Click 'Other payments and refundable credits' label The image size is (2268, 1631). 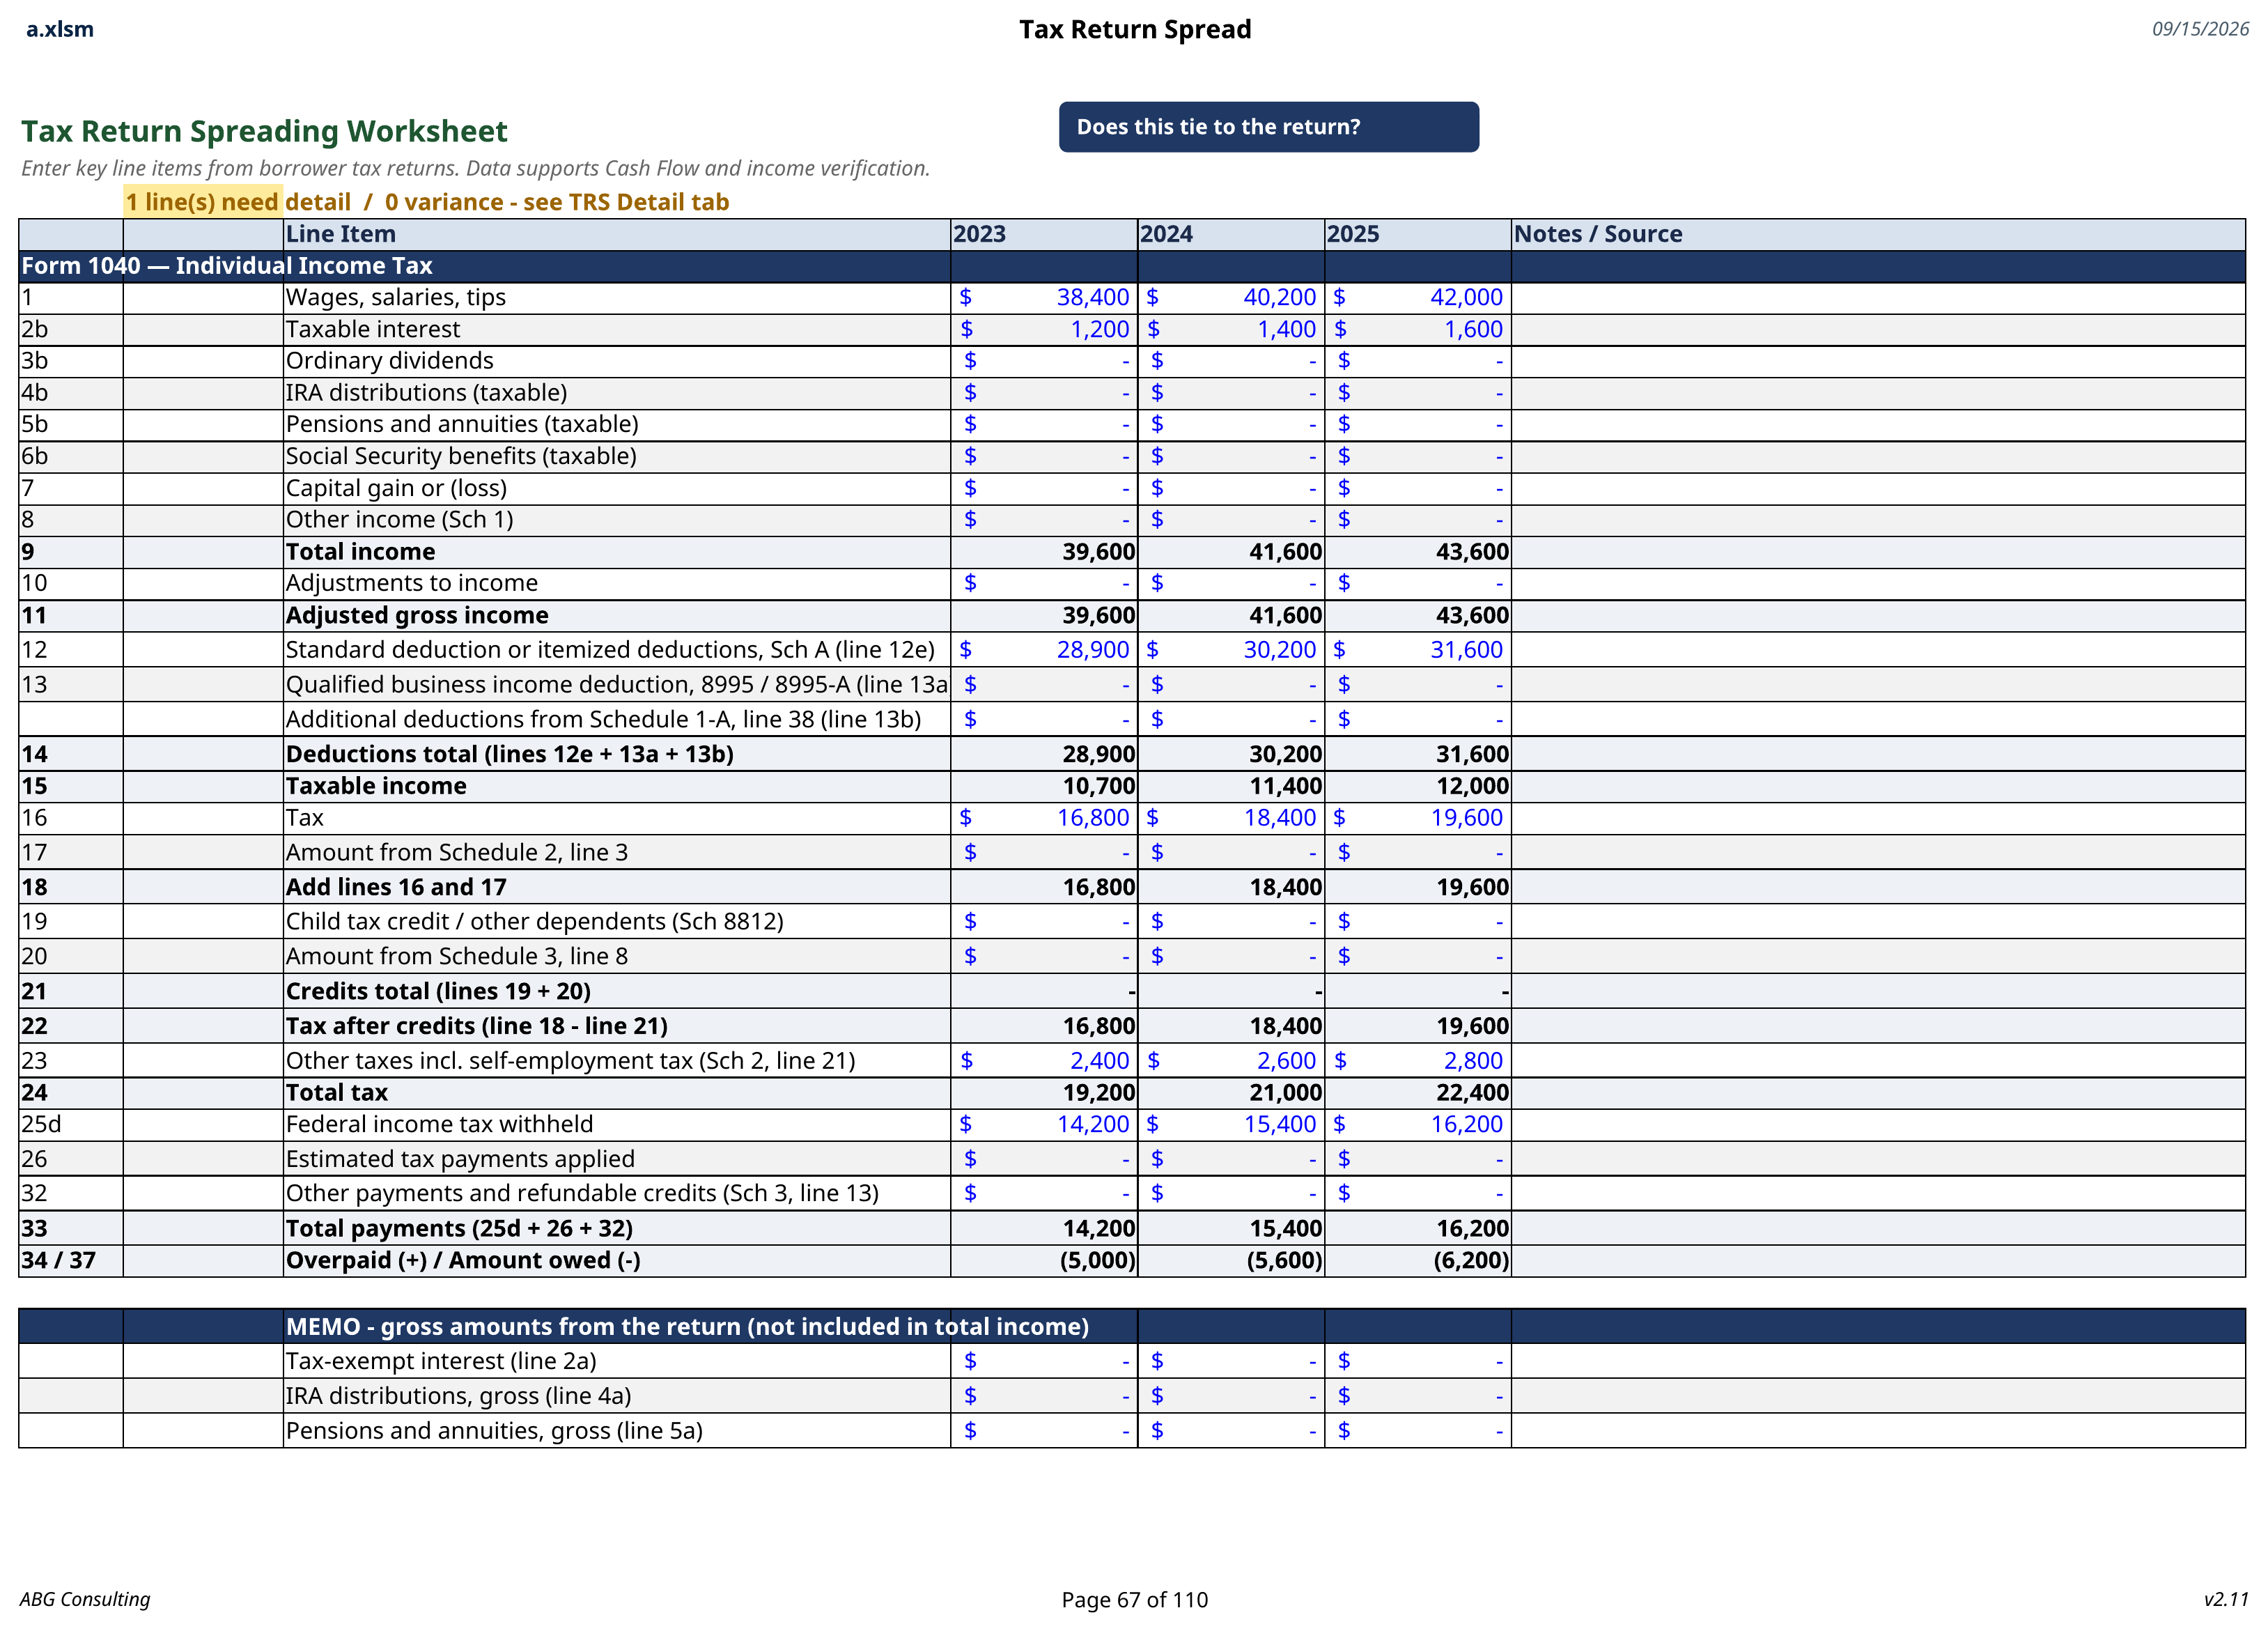point(582,1194)
